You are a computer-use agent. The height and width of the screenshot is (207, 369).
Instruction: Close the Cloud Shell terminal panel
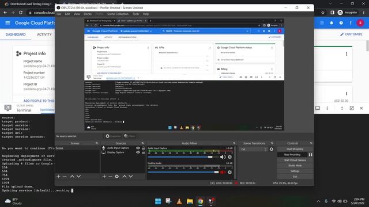point(362,108)
